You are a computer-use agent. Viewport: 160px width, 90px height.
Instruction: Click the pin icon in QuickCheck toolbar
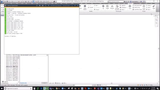(48, 5)
